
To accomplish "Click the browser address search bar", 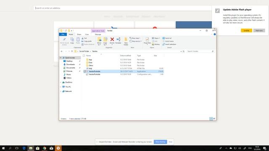I will pyautogui.click(x=123, y=8).
